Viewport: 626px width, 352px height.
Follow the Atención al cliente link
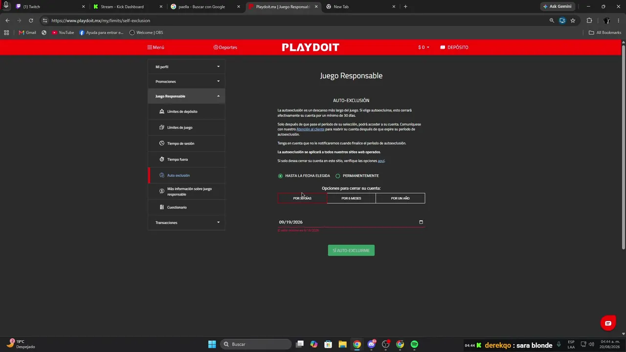310,129
